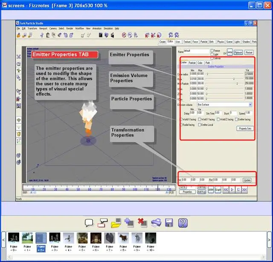Open the Workflow menu
Viewport: 273px width, 262px height.
(80, 29)
